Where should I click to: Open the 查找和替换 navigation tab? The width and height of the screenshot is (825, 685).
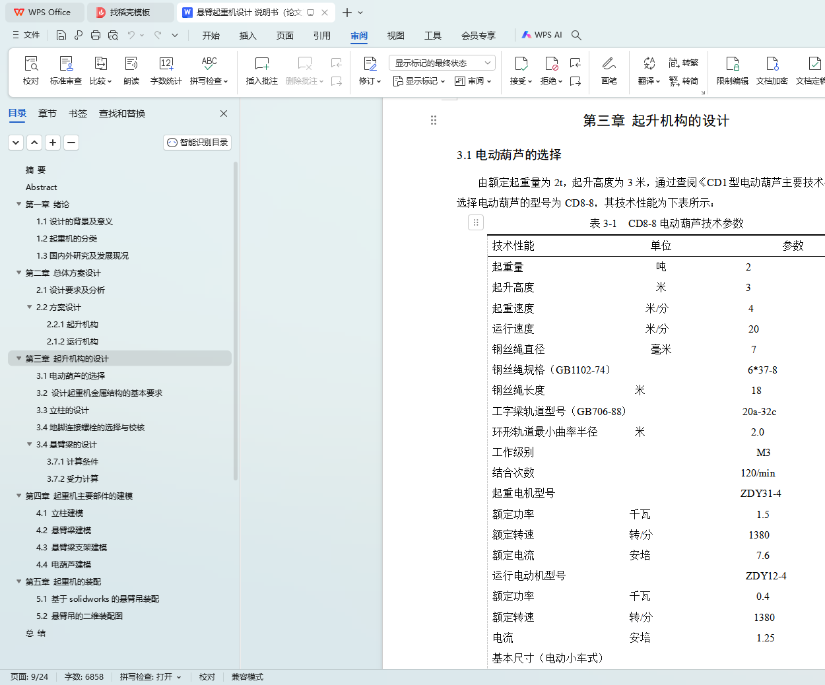pyautogui.click(x=122, y=114)
